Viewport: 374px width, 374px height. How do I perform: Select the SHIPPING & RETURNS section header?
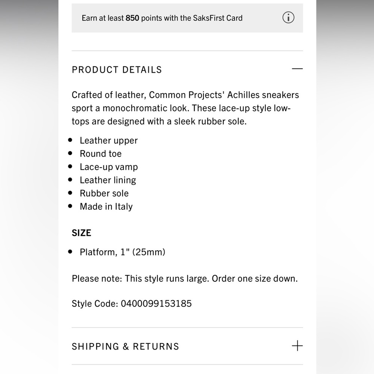pyautogui.click(x=125, y=346)
